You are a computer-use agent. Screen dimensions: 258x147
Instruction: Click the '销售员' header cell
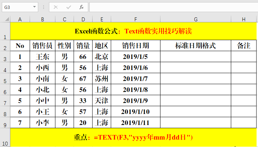[x=43, y=45]
